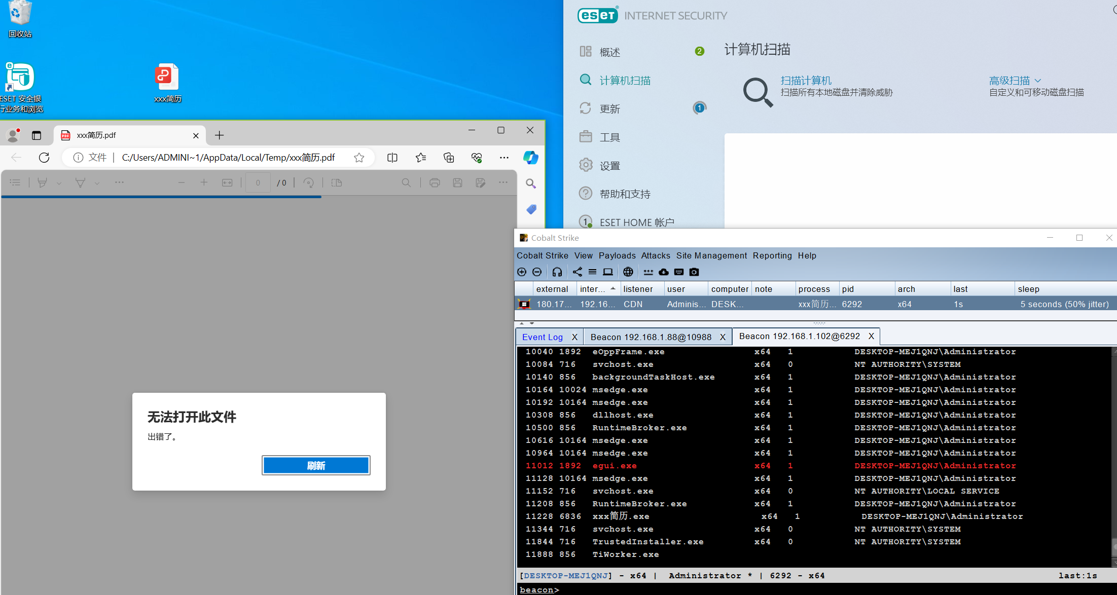This screenshot has height=595, width=1117.
Task: Open the globe web icon in Cobalt Strike toolbar
Action: tap(628, 272)
